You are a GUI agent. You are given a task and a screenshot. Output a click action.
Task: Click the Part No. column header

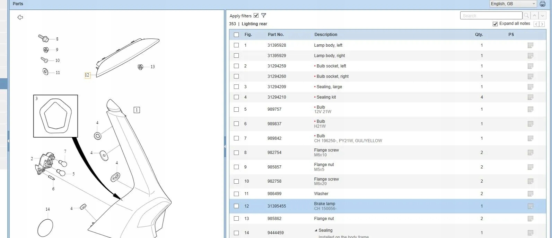point(275,35)
